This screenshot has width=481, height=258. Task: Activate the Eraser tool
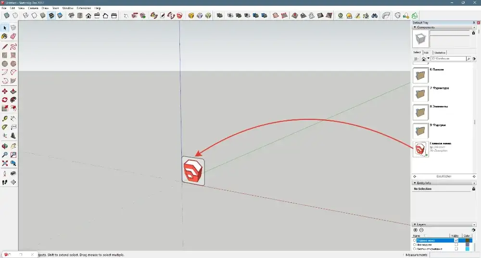tap(13, 36)
